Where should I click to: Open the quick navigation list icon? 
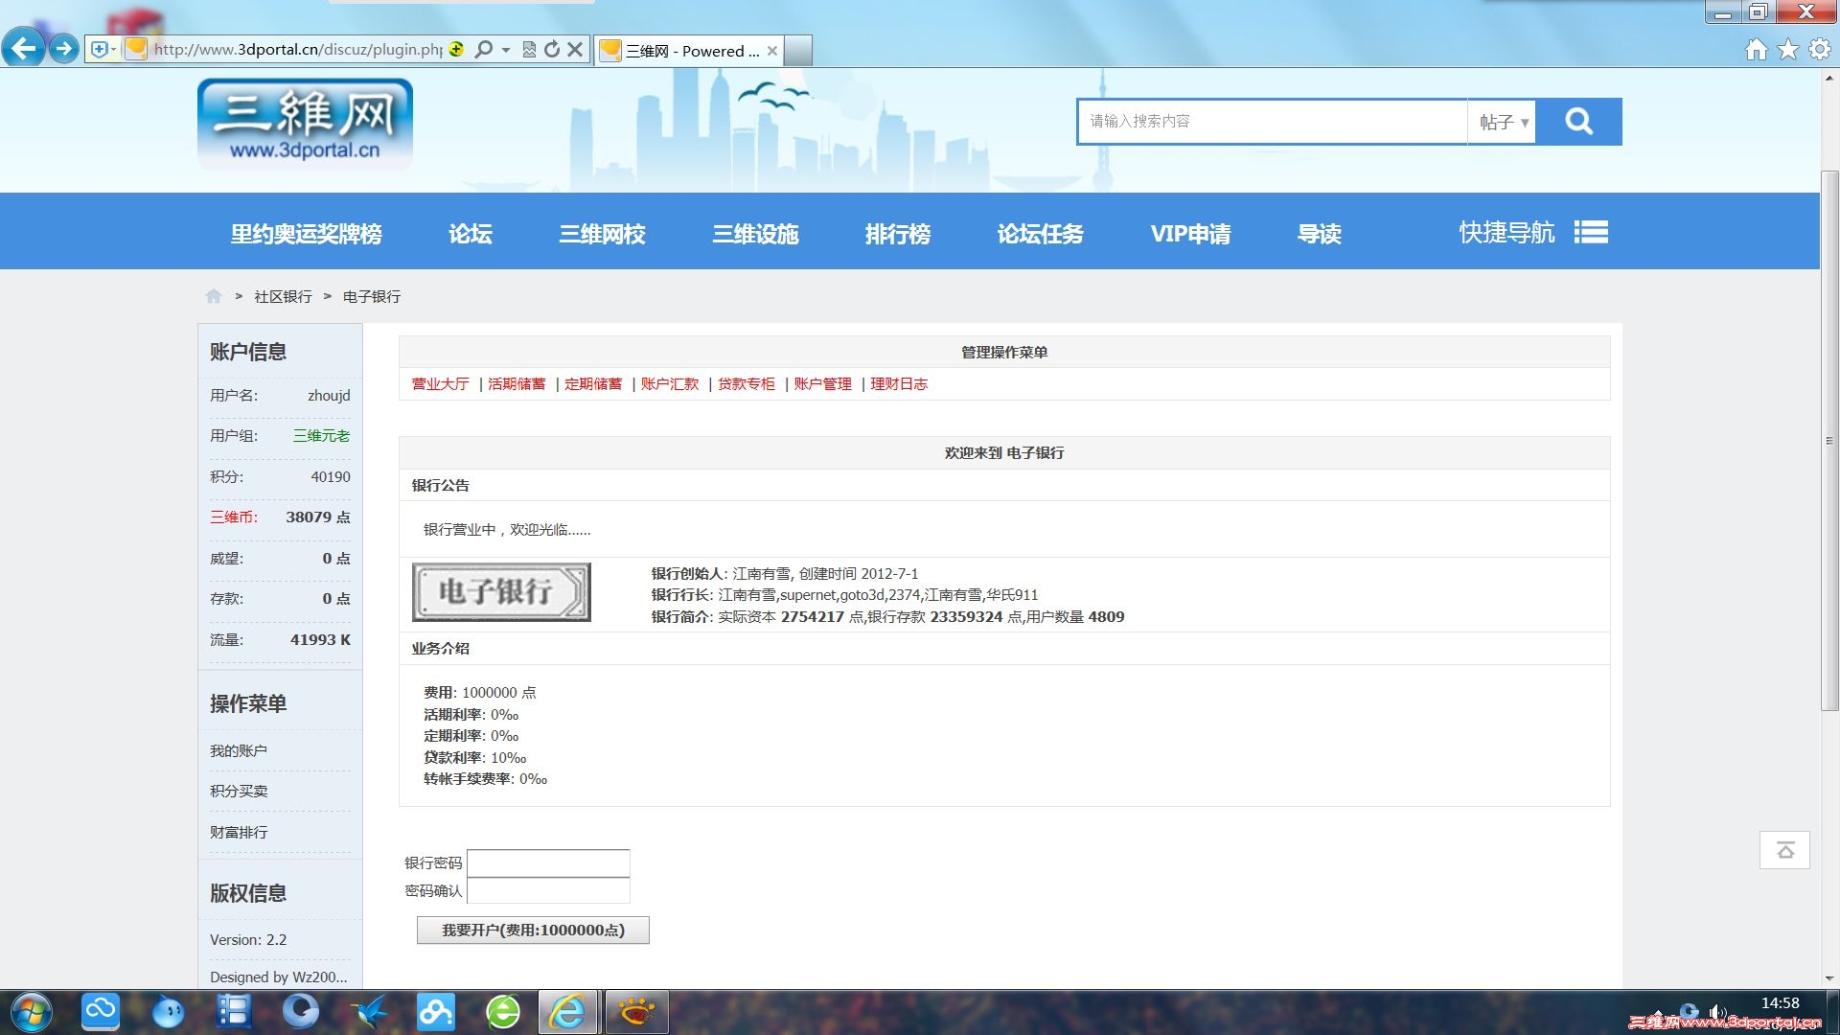[1591, 233]
